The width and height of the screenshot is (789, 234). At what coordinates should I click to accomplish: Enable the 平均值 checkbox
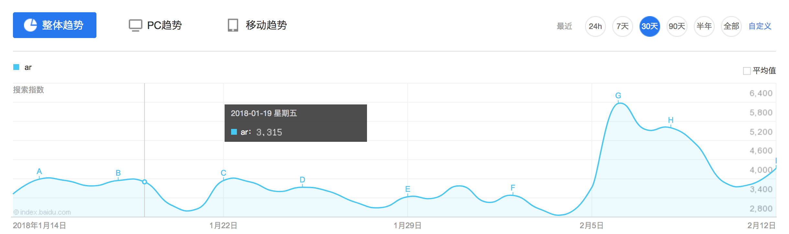coord(747,71)
